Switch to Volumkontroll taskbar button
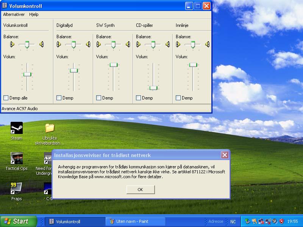Image resolution: width=303 pixels, height=227 pixels. click(x=75, y=221)
